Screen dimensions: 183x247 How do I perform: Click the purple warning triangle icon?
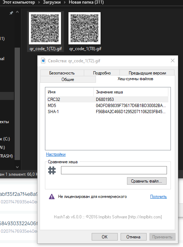(52, 197)
